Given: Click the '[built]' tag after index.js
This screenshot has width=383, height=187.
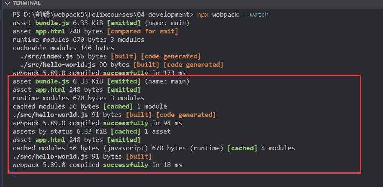Looking at the screenshot, I should point(123,56).
